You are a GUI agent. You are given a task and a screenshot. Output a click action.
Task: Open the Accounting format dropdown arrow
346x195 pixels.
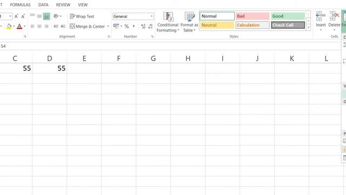121,27
